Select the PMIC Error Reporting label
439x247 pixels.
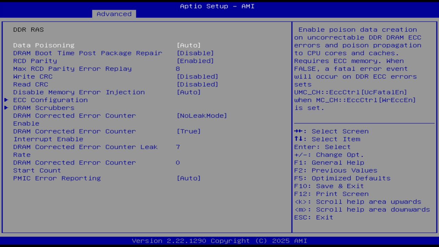point(57,178)
